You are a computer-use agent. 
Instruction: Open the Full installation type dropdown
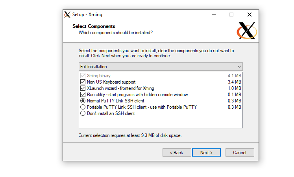pyautogui.click(x=160, y=67)
